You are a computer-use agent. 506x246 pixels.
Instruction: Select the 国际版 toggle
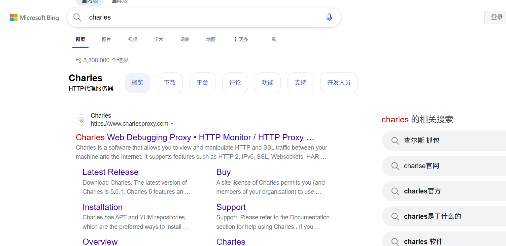coord(120,2)
